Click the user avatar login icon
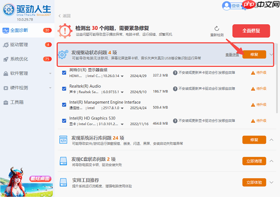Viewport: 280px width, 197px height. coord(227,6)
